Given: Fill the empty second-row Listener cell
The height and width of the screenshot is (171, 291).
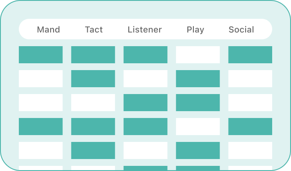Looking at the screenshot, I should [145, 79].
